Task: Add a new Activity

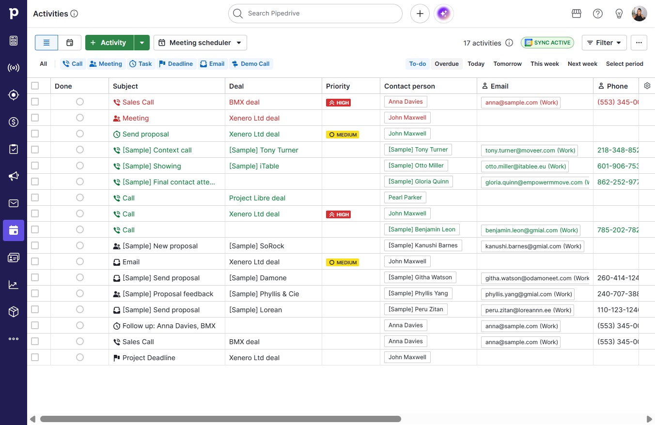Action: coord(109,43)
